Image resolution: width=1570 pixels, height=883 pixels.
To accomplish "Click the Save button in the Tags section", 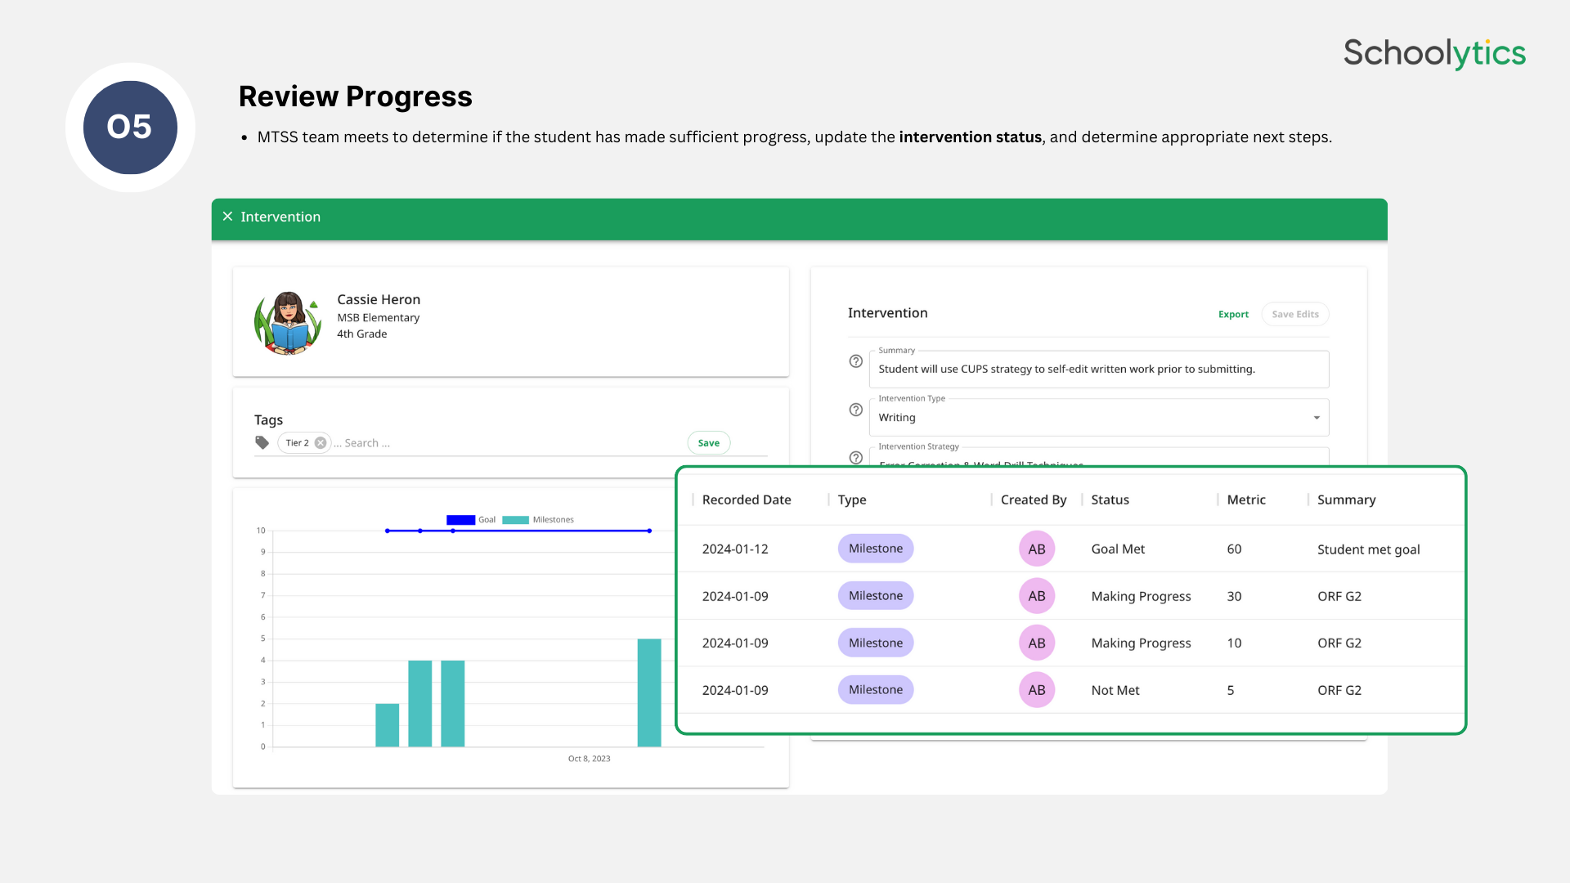I will click(x=708, y=442).
